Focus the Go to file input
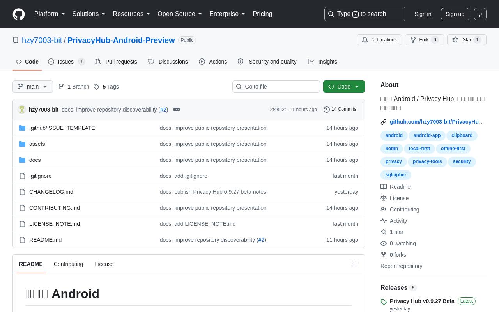The height and width of the screenshot is (312, 499). point(276,87)
